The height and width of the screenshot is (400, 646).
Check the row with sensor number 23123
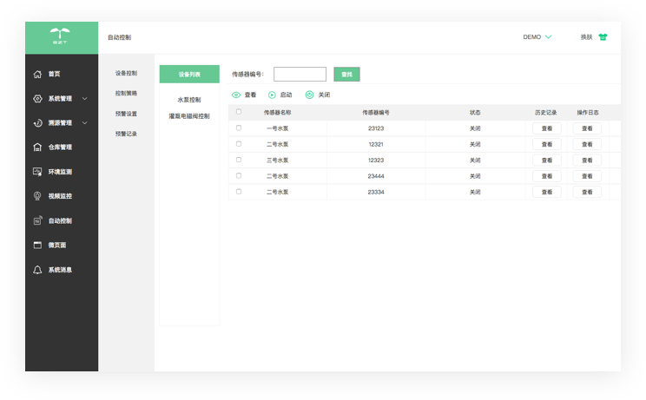[x=239, y=128]
